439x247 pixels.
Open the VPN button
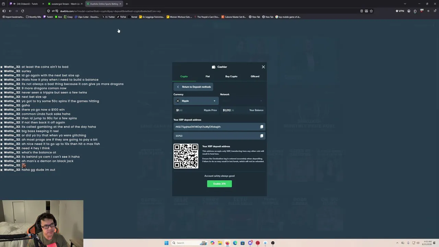(400, 11)
